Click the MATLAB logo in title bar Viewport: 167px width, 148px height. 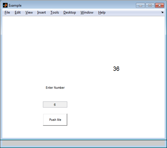pyautogui.click(x=5, y=5)
